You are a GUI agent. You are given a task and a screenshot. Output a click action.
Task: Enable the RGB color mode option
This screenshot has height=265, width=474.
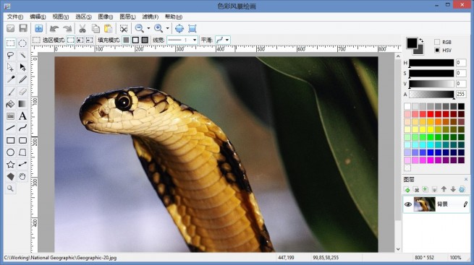(437, 42)
